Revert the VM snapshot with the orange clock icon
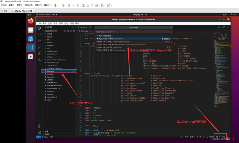The height and width of the screenshot is (143, 239). coord(73,5)
